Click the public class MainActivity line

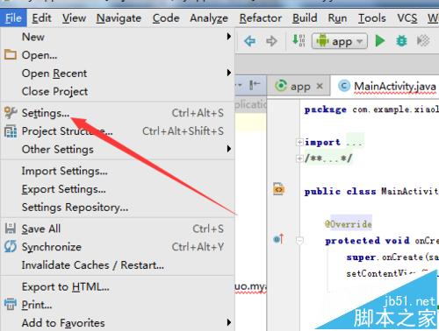[371, 192]
